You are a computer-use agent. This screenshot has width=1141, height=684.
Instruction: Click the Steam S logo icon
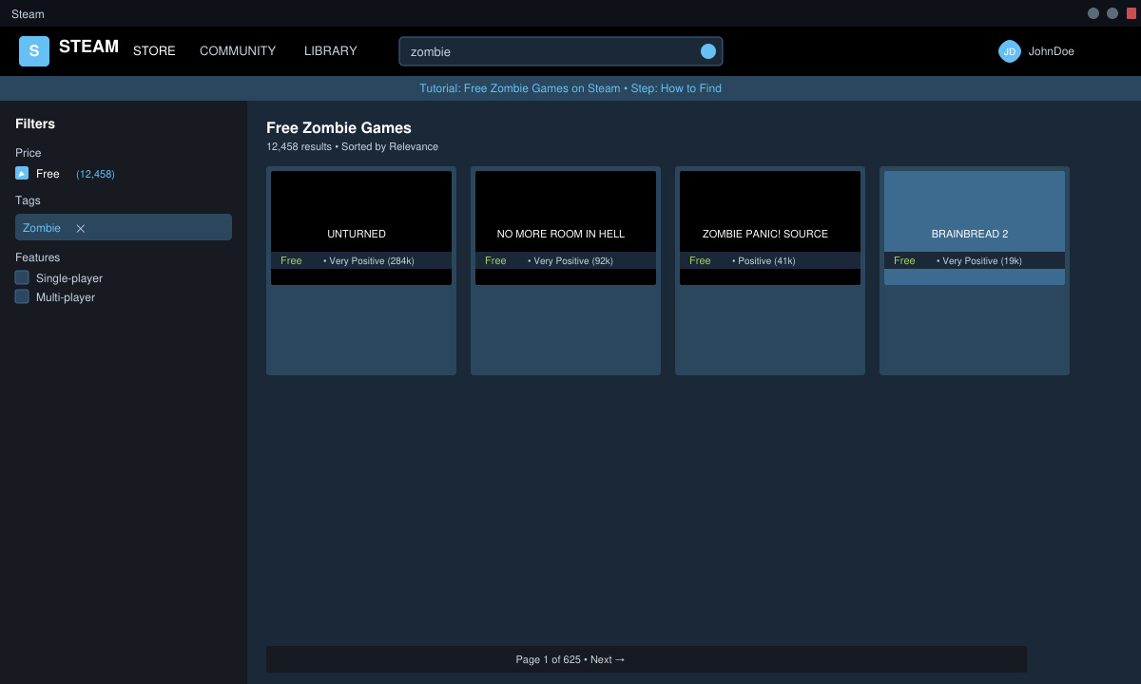(34, 51)
